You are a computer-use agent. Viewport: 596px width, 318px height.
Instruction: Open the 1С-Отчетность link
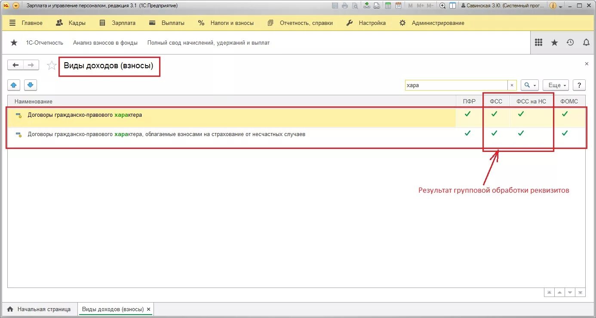click(45, 42)
